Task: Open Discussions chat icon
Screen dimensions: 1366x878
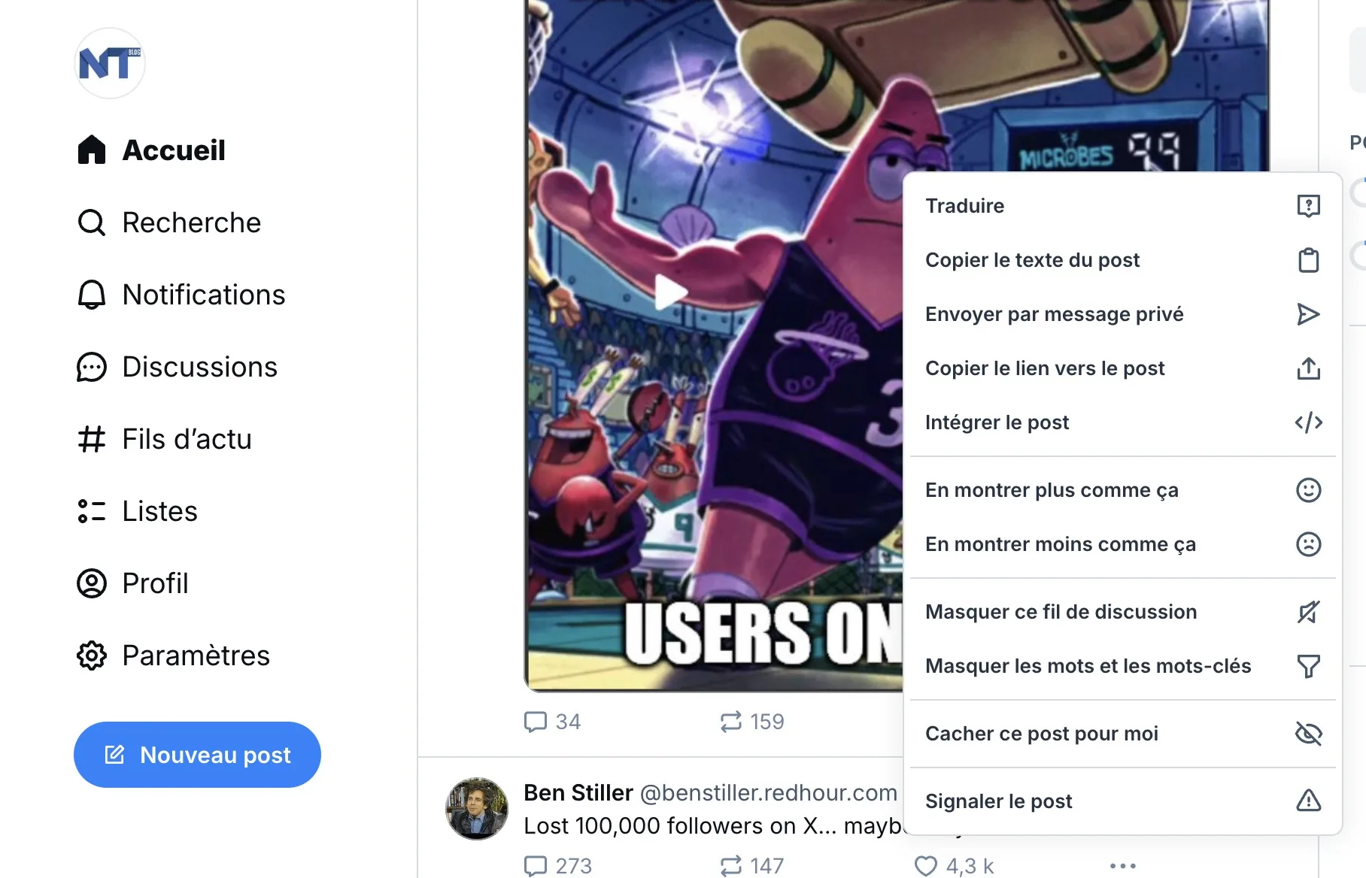Action: click(92, 367)
